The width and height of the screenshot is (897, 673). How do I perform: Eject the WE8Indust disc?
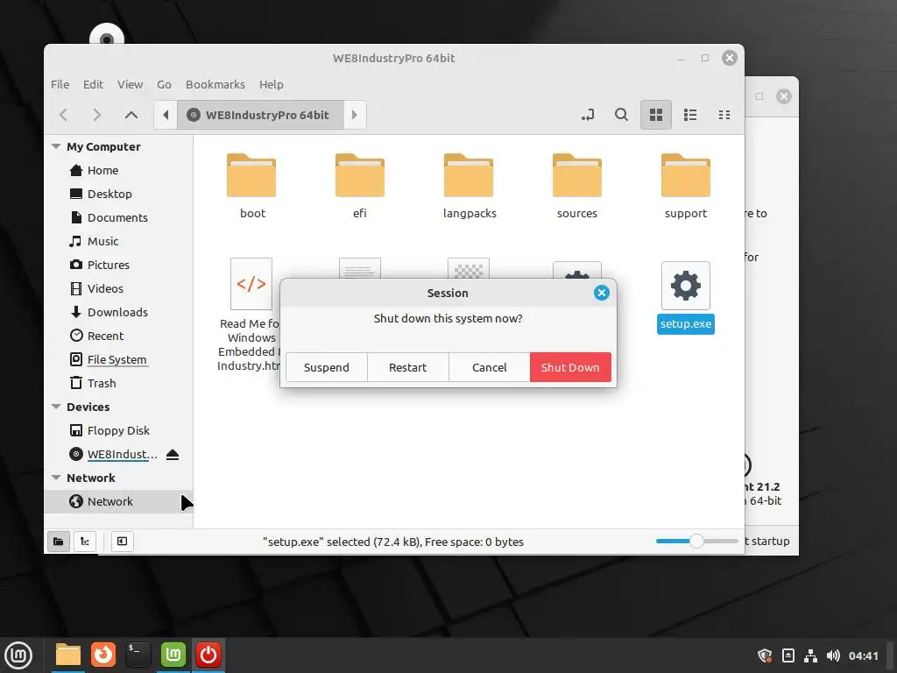[x=173, y=455]
